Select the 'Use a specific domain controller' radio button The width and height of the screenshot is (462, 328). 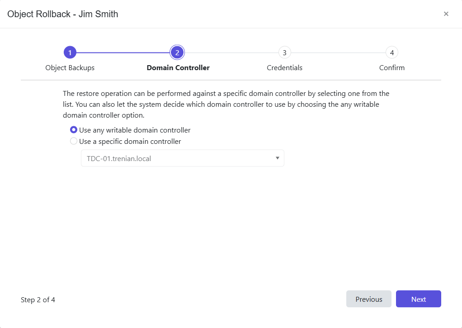click(x=73, y=141)
